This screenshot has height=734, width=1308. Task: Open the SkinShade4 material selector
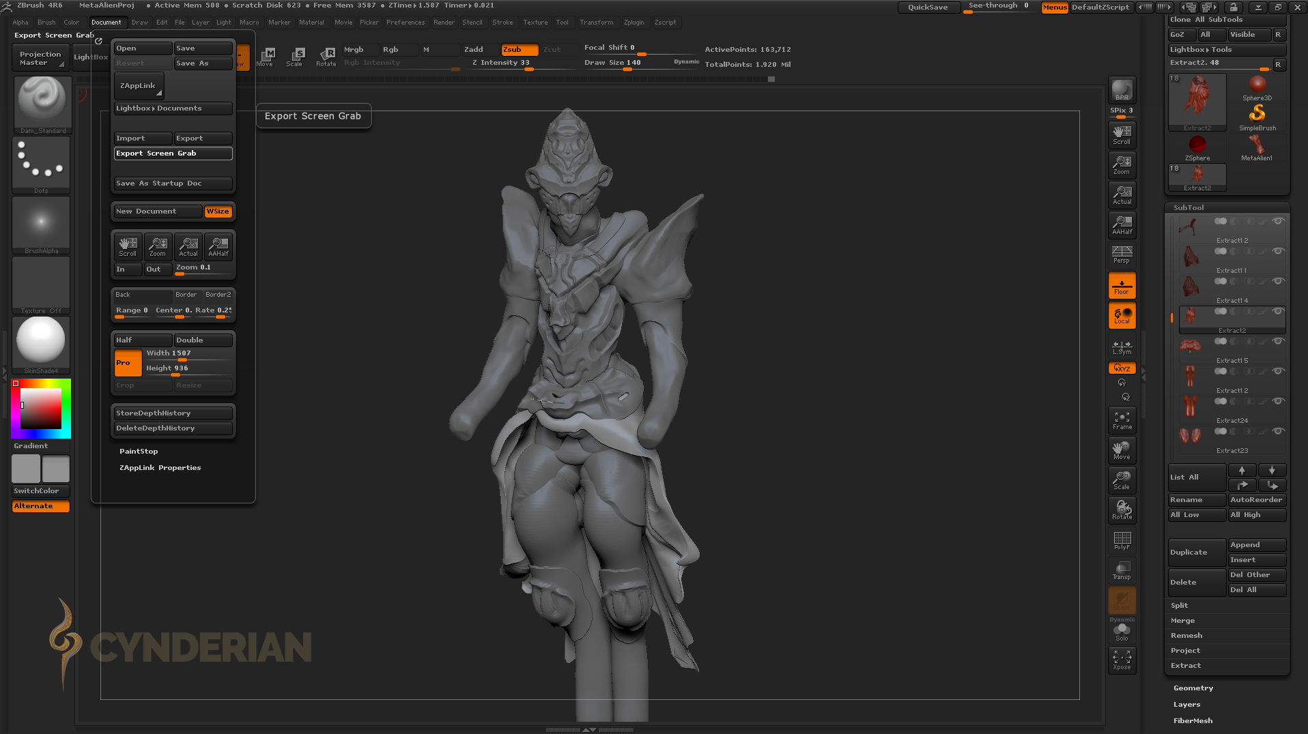coord(42,344)
